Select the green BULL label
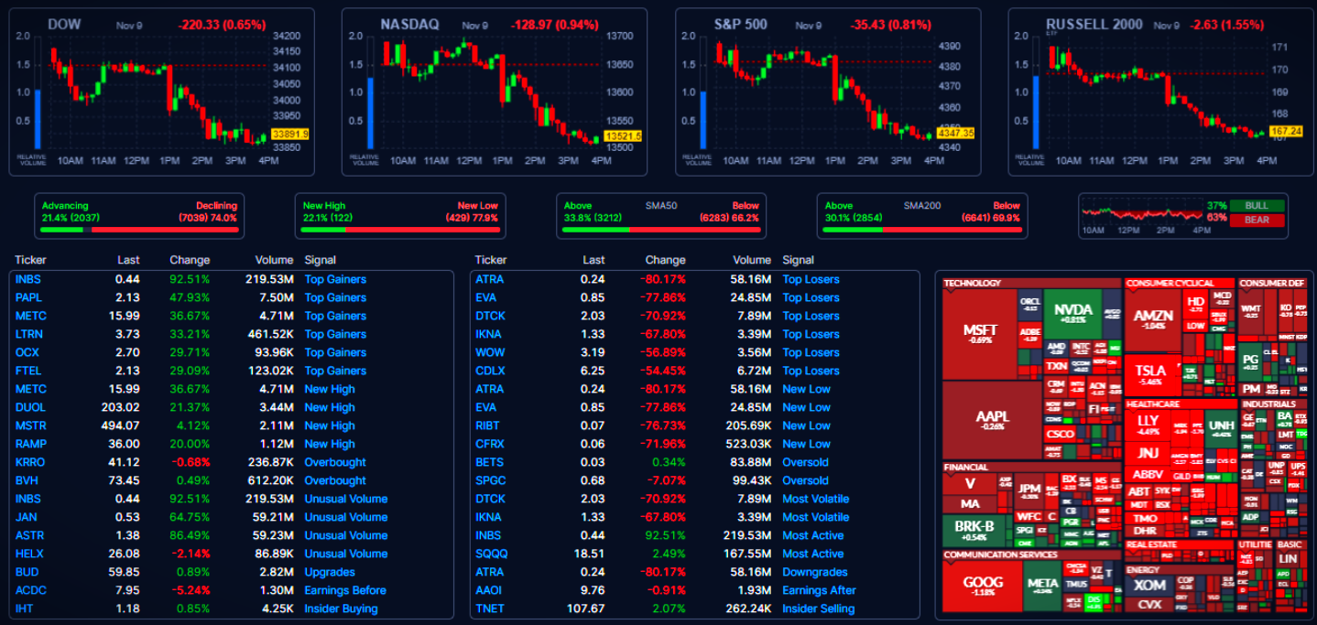The height and width of the screenshot is (625, 1317). click(x=1257, y=206)
